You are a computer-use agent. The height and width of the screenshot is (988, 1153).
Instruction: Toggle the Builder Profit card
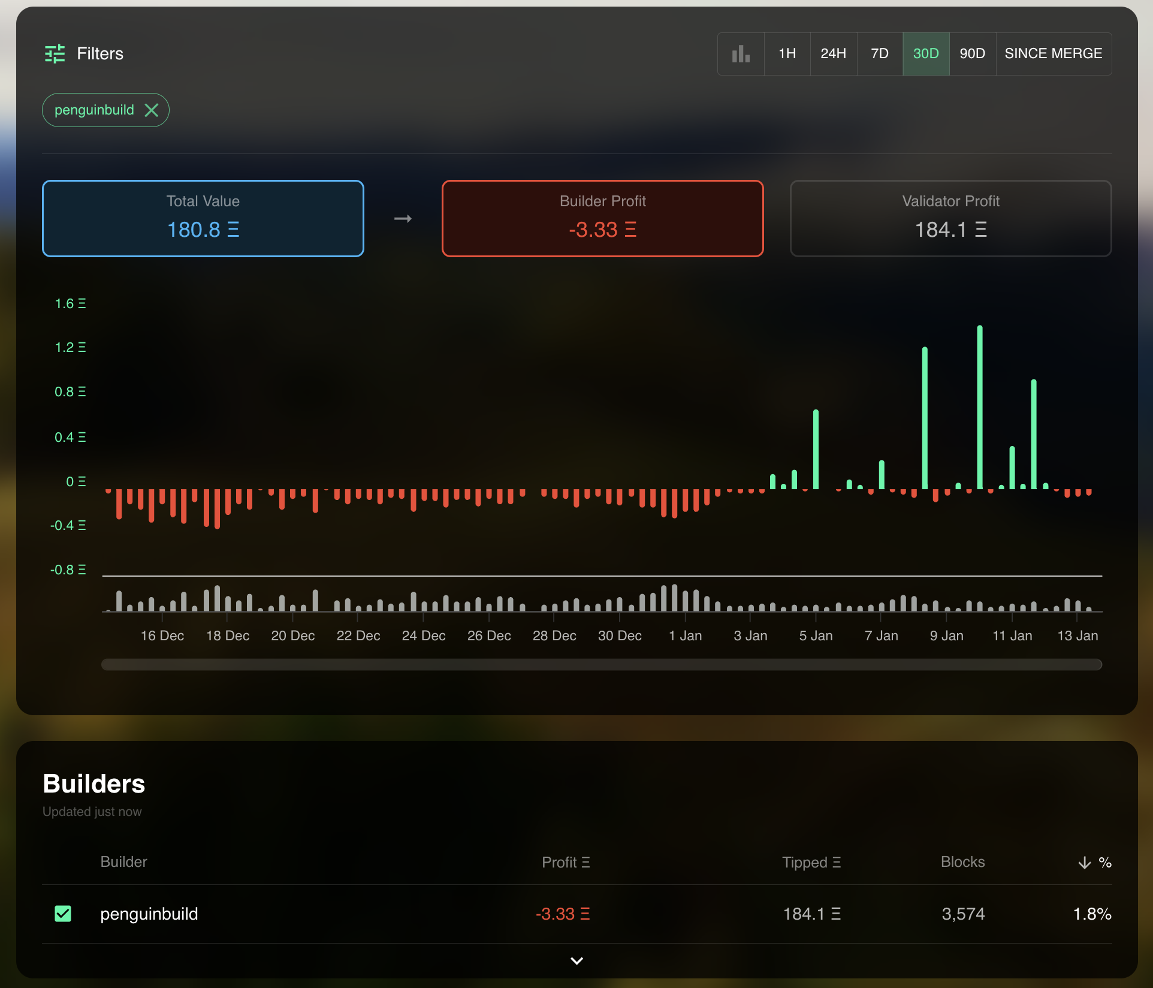tap(602, 219)
